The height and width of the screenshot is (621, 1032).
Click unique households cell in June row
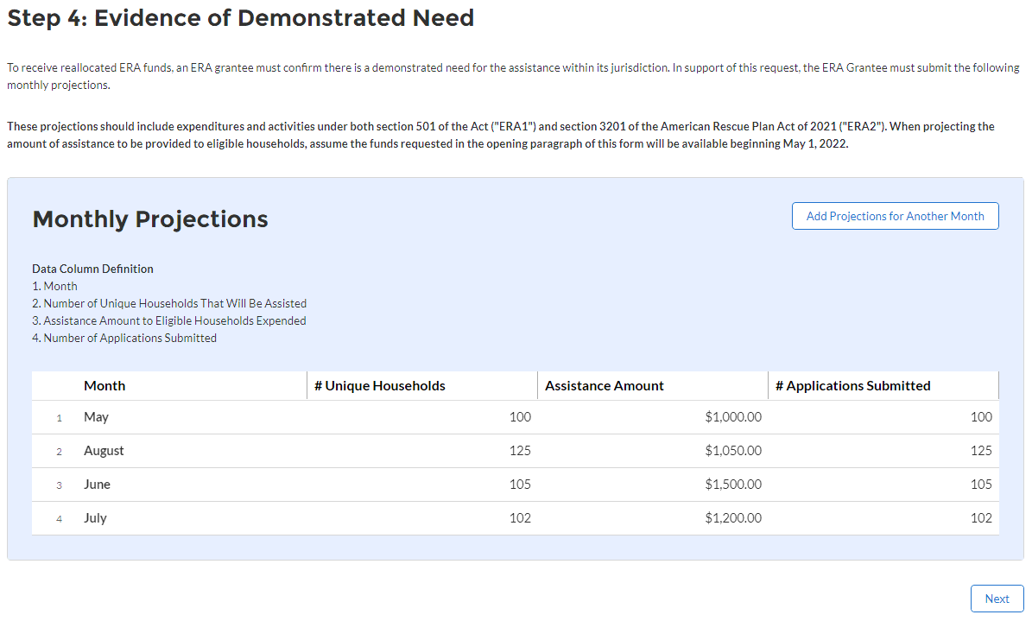pyautogui.click(x=519, y=485)
